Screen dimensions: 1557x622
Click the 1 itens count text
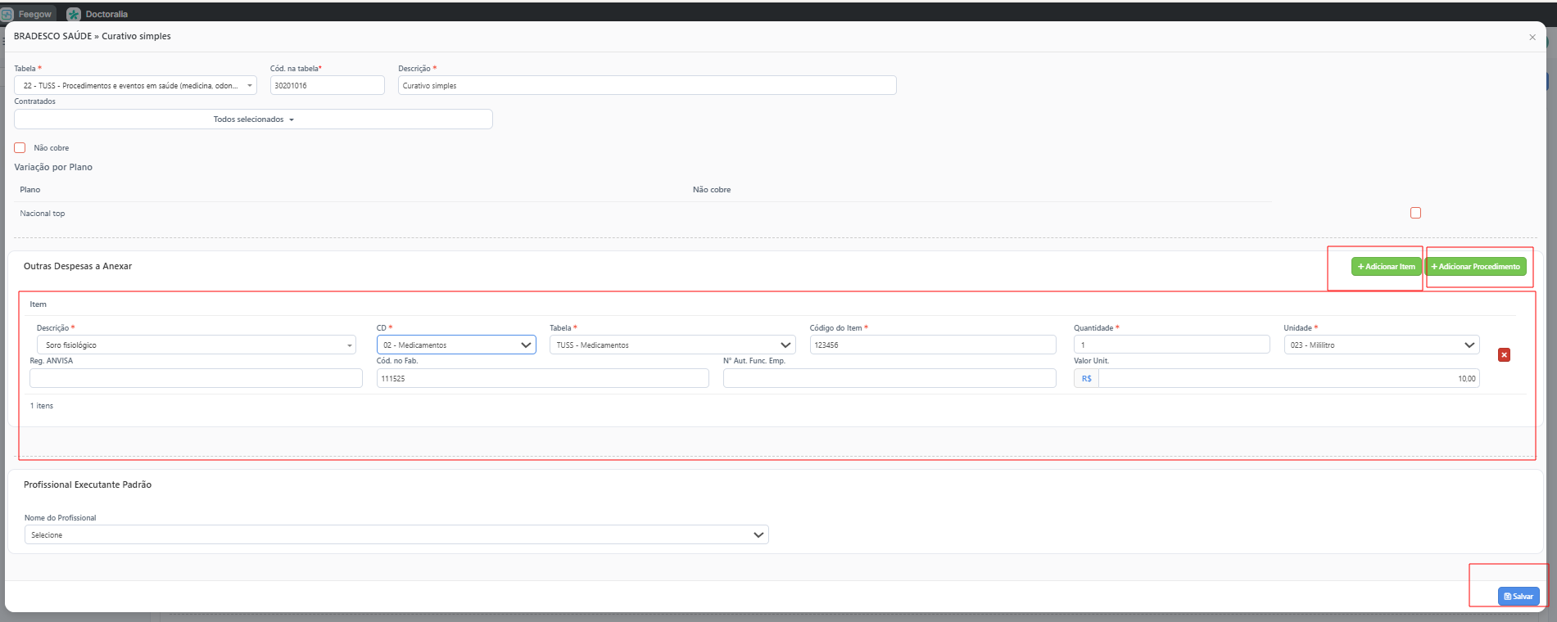42,406
